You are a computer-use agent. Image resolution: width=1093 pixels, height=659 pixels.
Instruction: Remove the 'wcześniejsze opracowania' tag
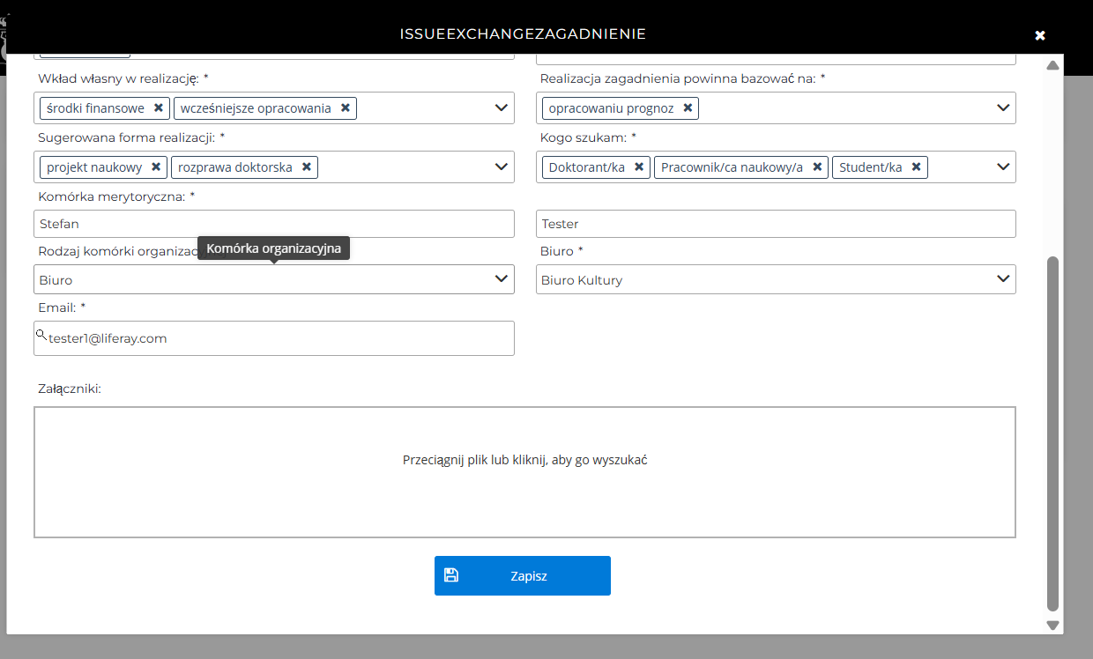(346, 108)
